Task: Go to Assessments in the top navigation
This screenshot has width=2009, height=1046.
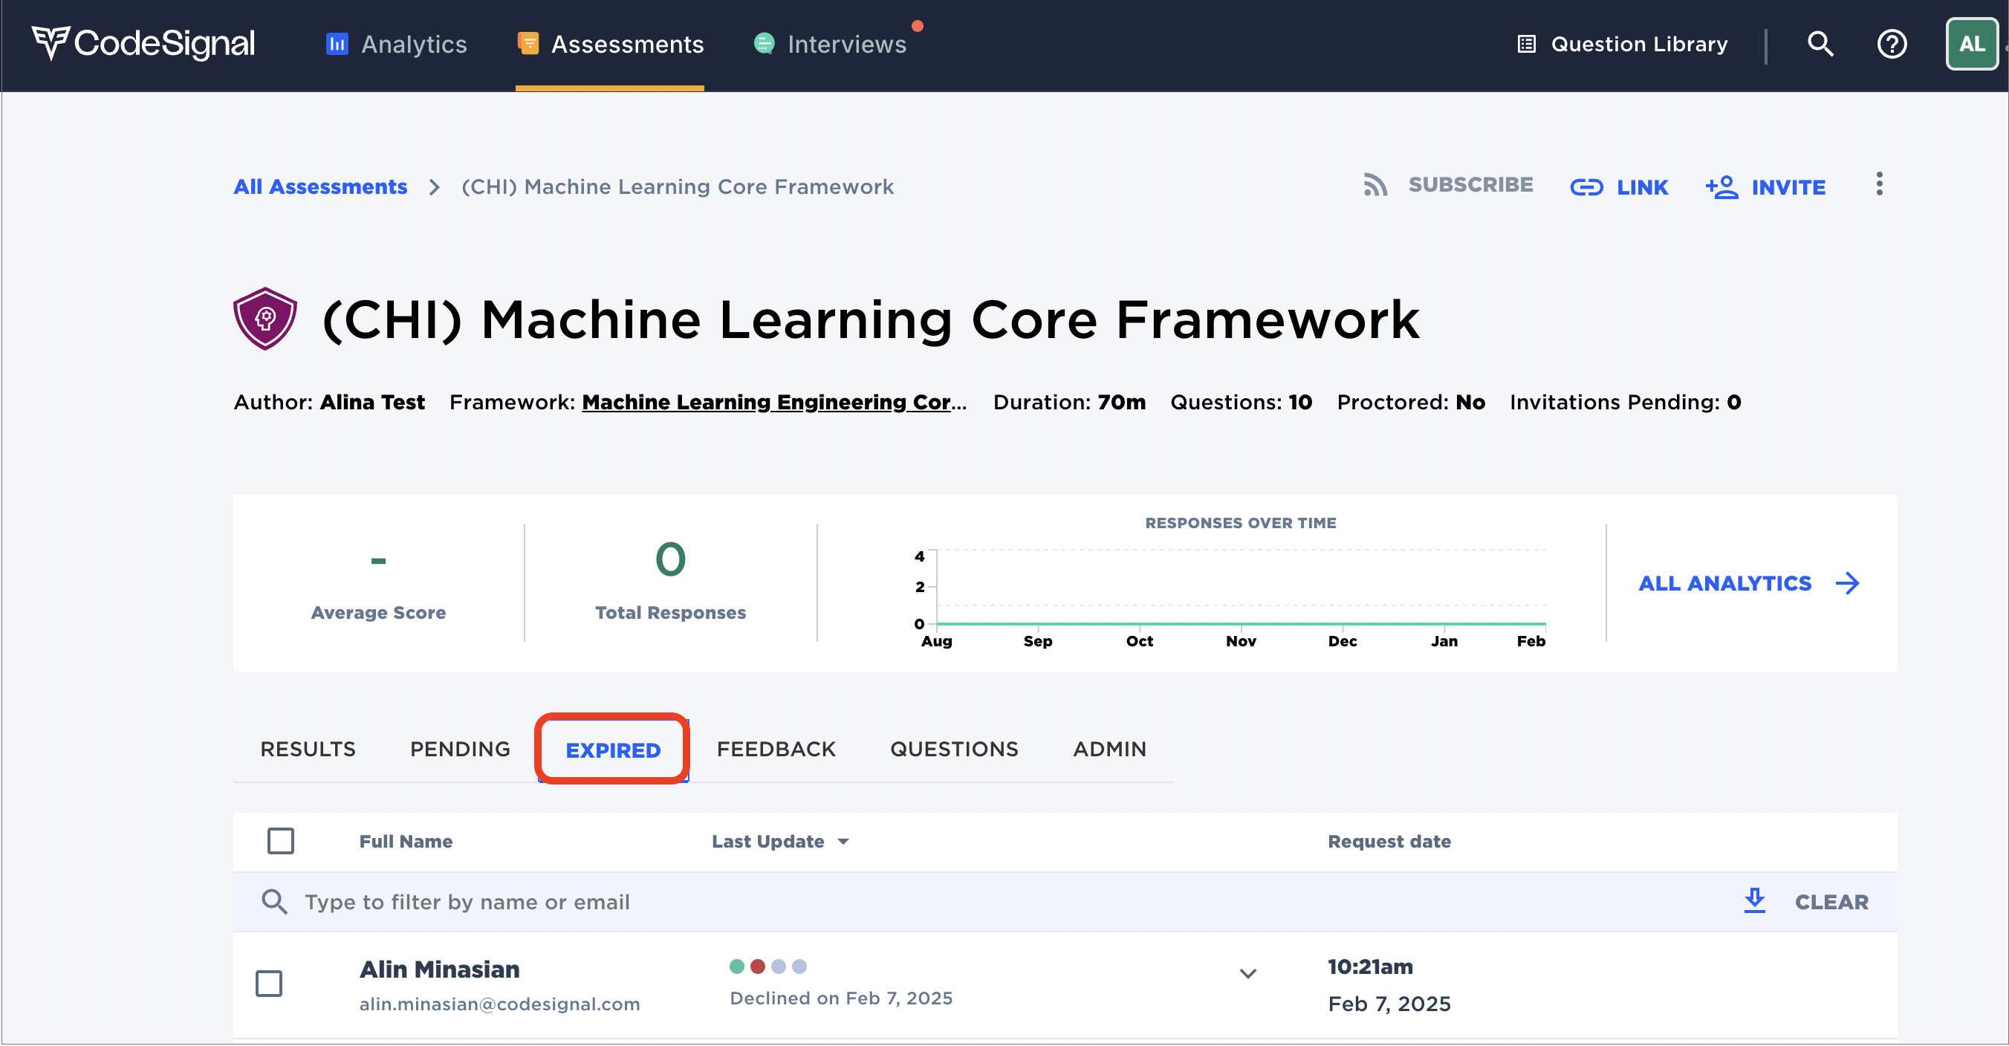Action: click(x=611, y=45)
